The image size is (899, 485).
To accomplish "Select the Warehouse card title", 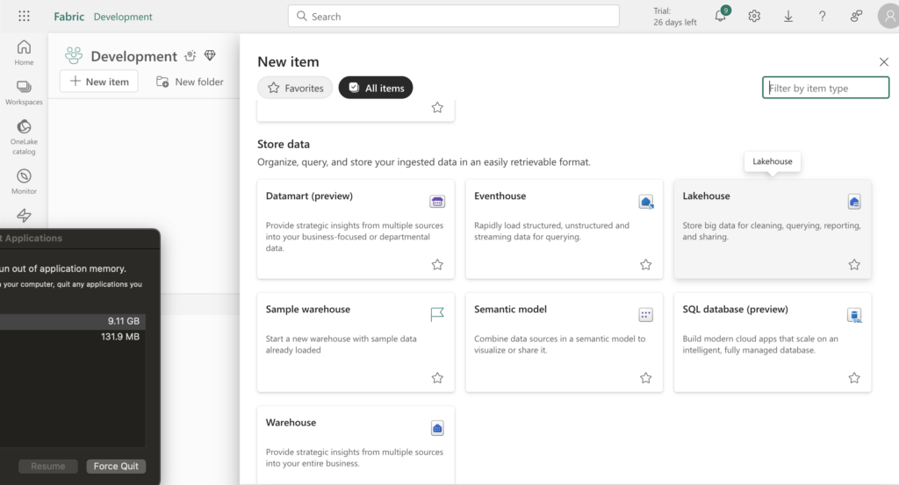I will coord(291,423).
